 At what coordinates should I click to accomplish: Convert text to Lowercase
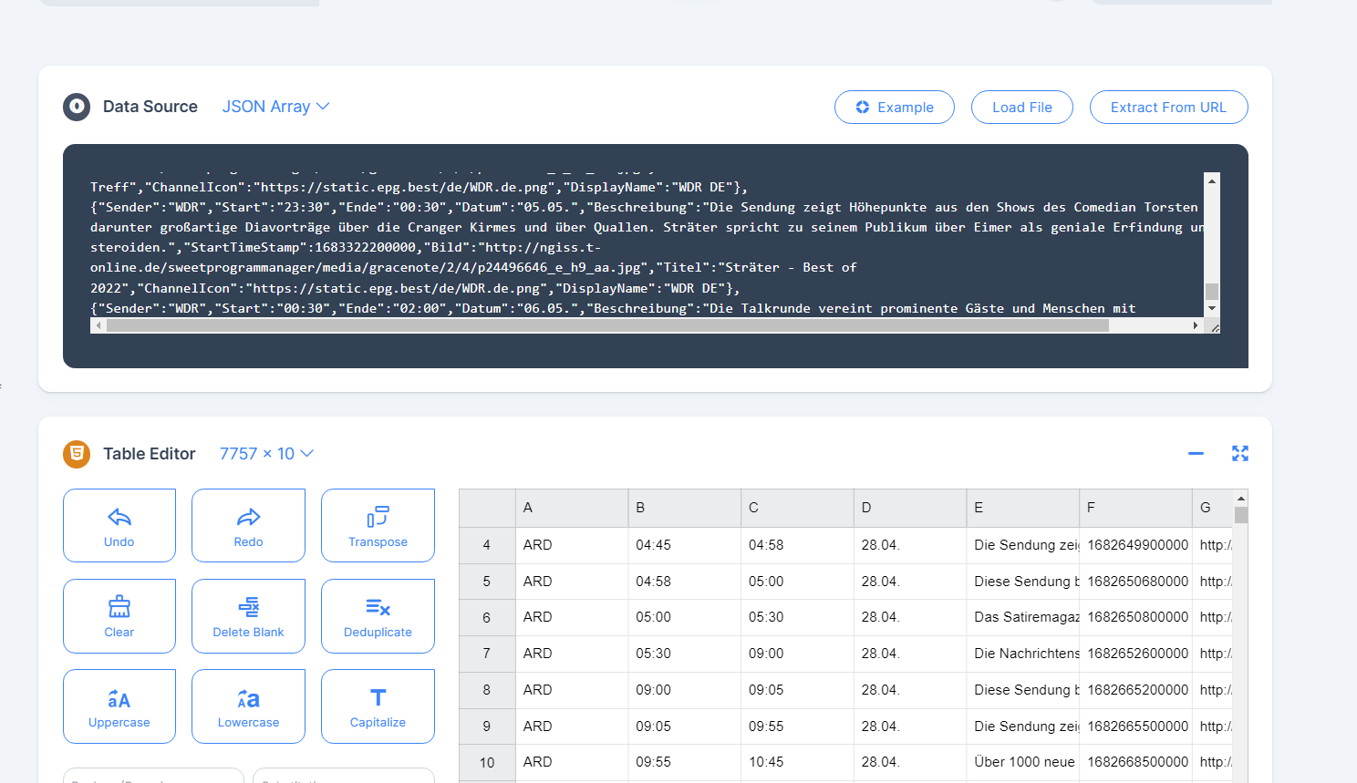[x=248, y=706]
